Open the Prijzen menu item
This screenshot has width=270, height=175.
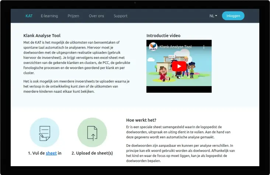click(x=73, y=16)
